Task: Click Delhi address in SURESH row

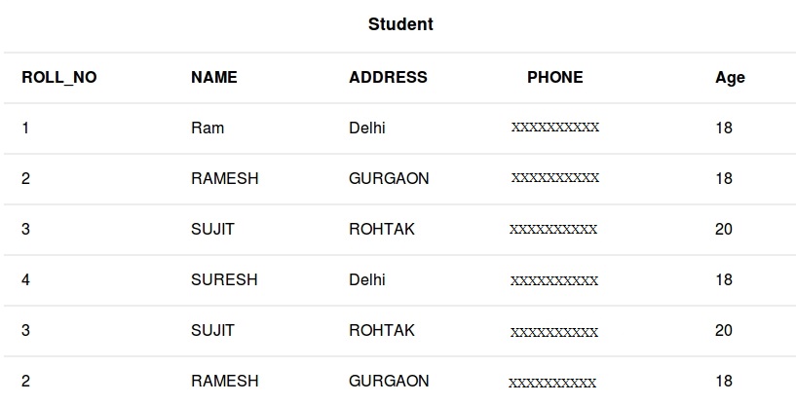Action: point(367,280)
